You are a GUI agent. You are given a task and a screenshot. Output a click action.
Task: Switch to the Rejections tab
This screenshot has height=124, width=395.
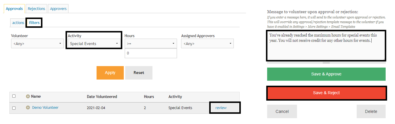coord(37,9)
